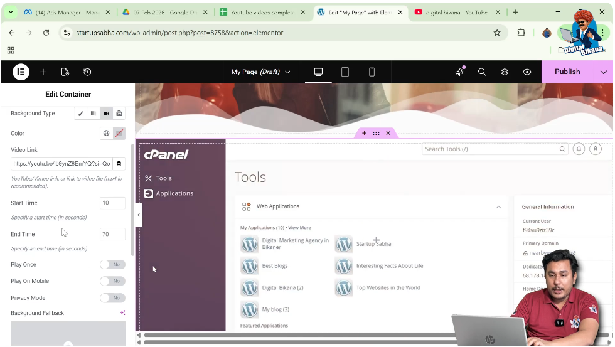Screen dimensions: 615x347
Task: Toggle the Play Once switch
Action: tap(112, 265)
